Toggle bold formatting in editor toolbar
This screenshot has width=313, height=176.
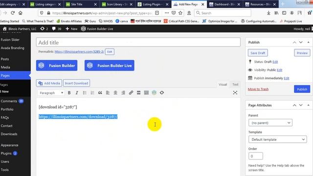[x=69, y=93]
